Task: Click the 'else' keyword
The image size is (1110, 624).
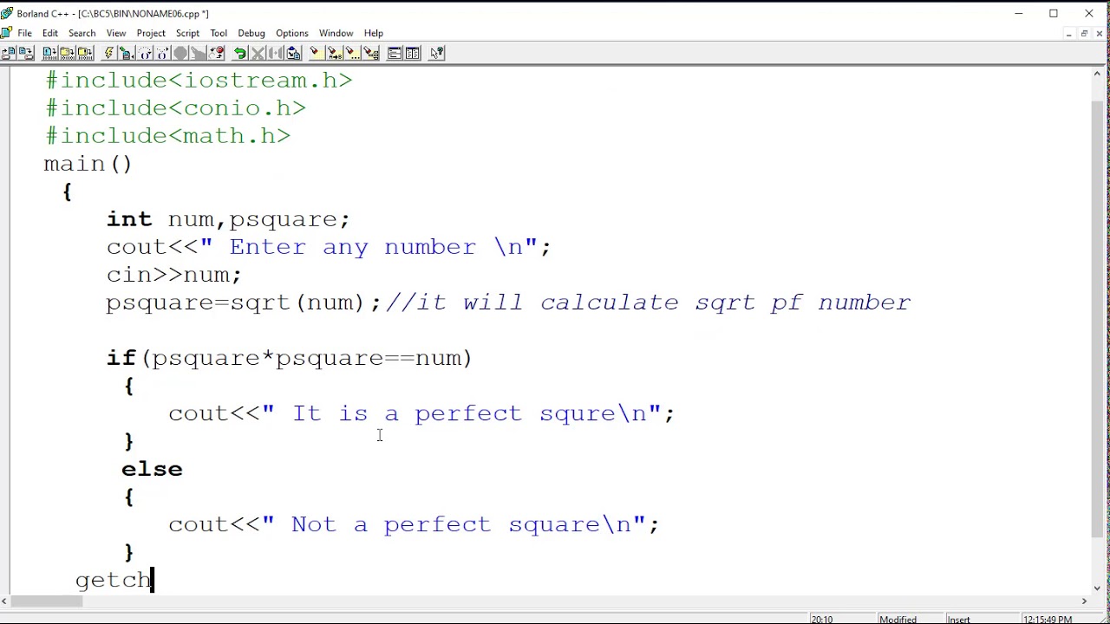Action: click(x=152, y=469)
